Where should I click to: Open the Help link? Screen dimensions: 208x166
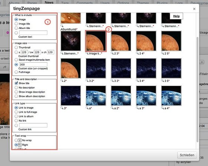[176, 16]
